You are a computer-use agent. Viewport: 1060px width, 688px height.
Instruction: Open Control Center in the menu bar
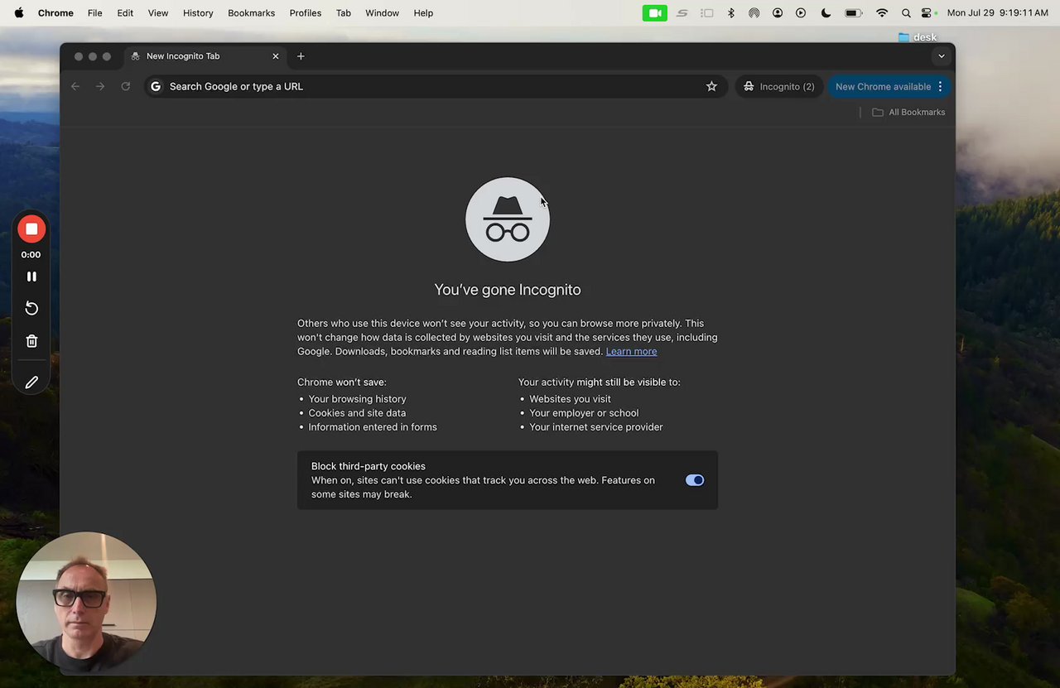pos(927,12)
